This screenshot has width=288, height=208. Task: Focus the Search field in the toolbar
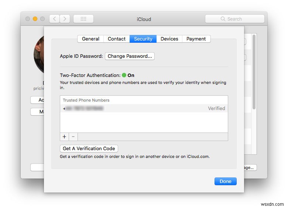pyautogui.click(x=235, y=19)
